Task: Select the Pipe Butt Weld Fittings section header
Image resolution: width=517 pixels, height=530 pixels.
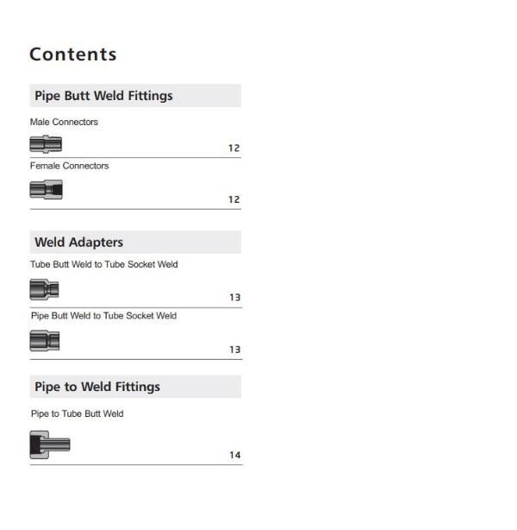Action: point(135,96)
